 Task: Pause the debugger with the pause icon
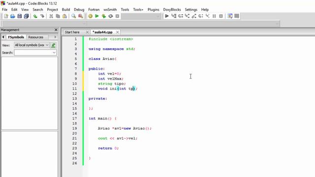(x=214, y=16)
